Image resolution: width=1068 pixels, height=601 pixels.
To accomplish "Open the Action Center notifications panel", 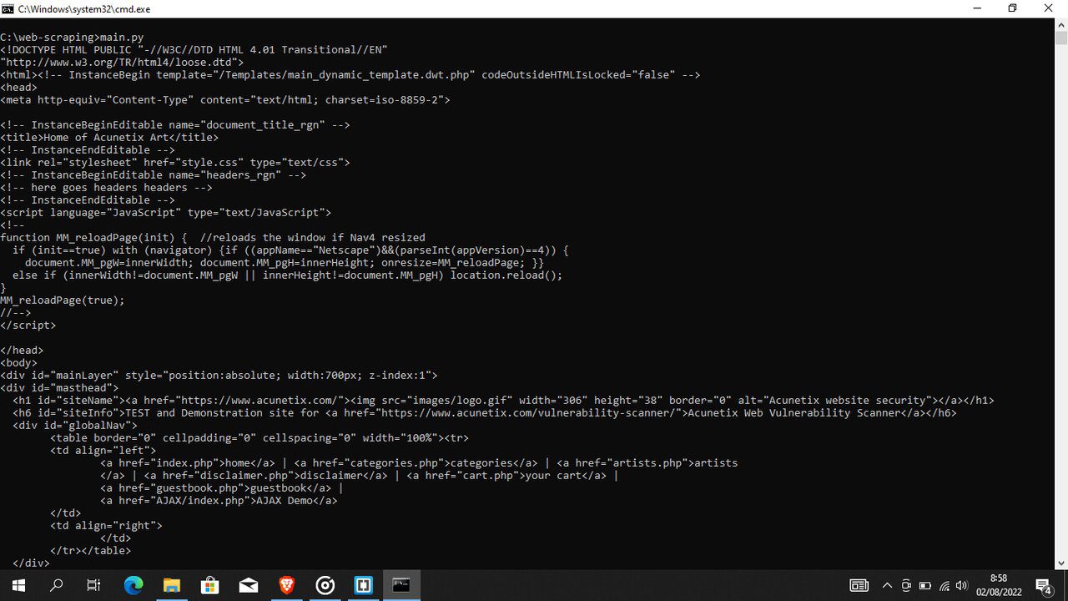I will coord(1043,585).
